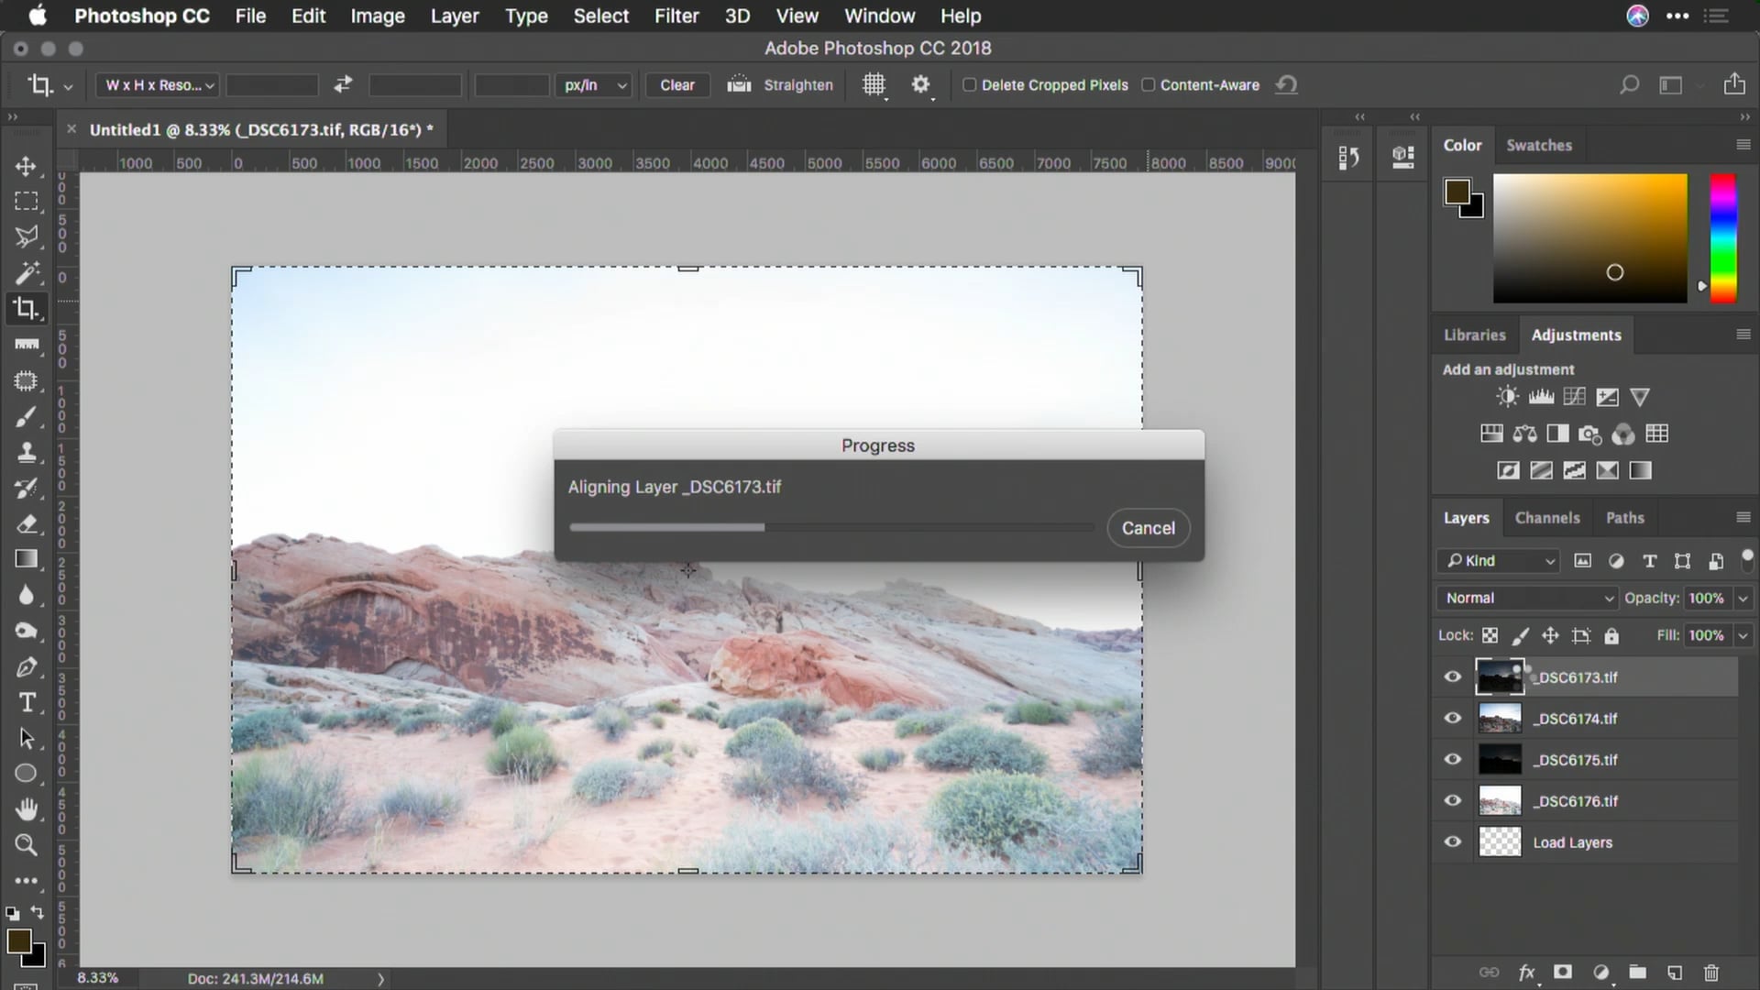Hide the Load Layers layer
The image size is (1760, 990).
point(1452,842)
